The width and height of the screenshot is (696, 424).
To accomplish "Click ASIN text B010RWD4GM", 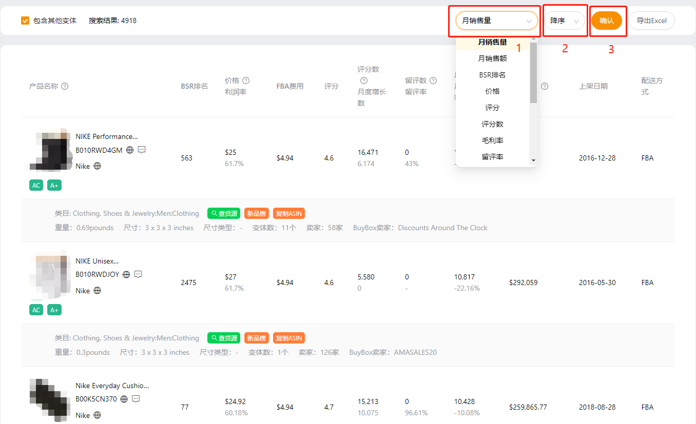I will click(x=99, y=150).
